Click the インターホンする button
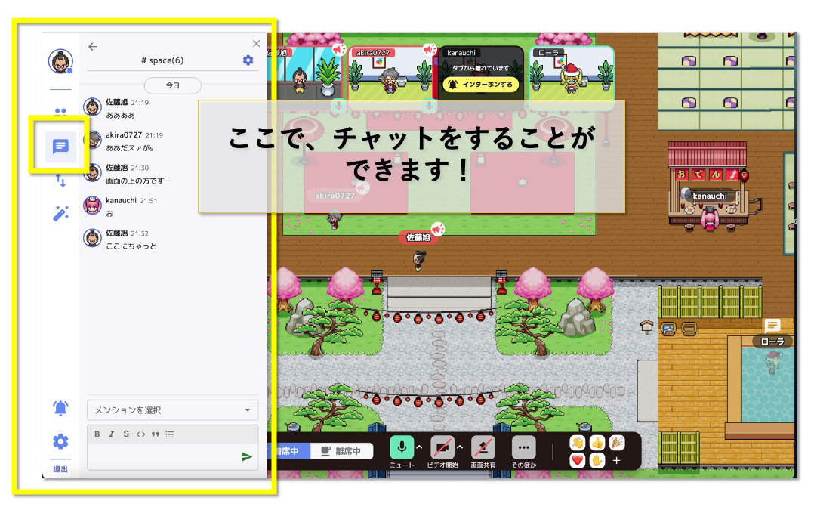The height and width of the screenshot is (510, 814). click(481, 85)
